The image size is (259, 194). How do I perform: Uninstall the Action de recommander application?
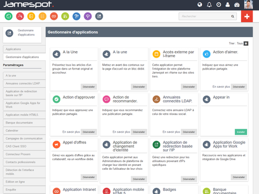(x=139, y=132)
